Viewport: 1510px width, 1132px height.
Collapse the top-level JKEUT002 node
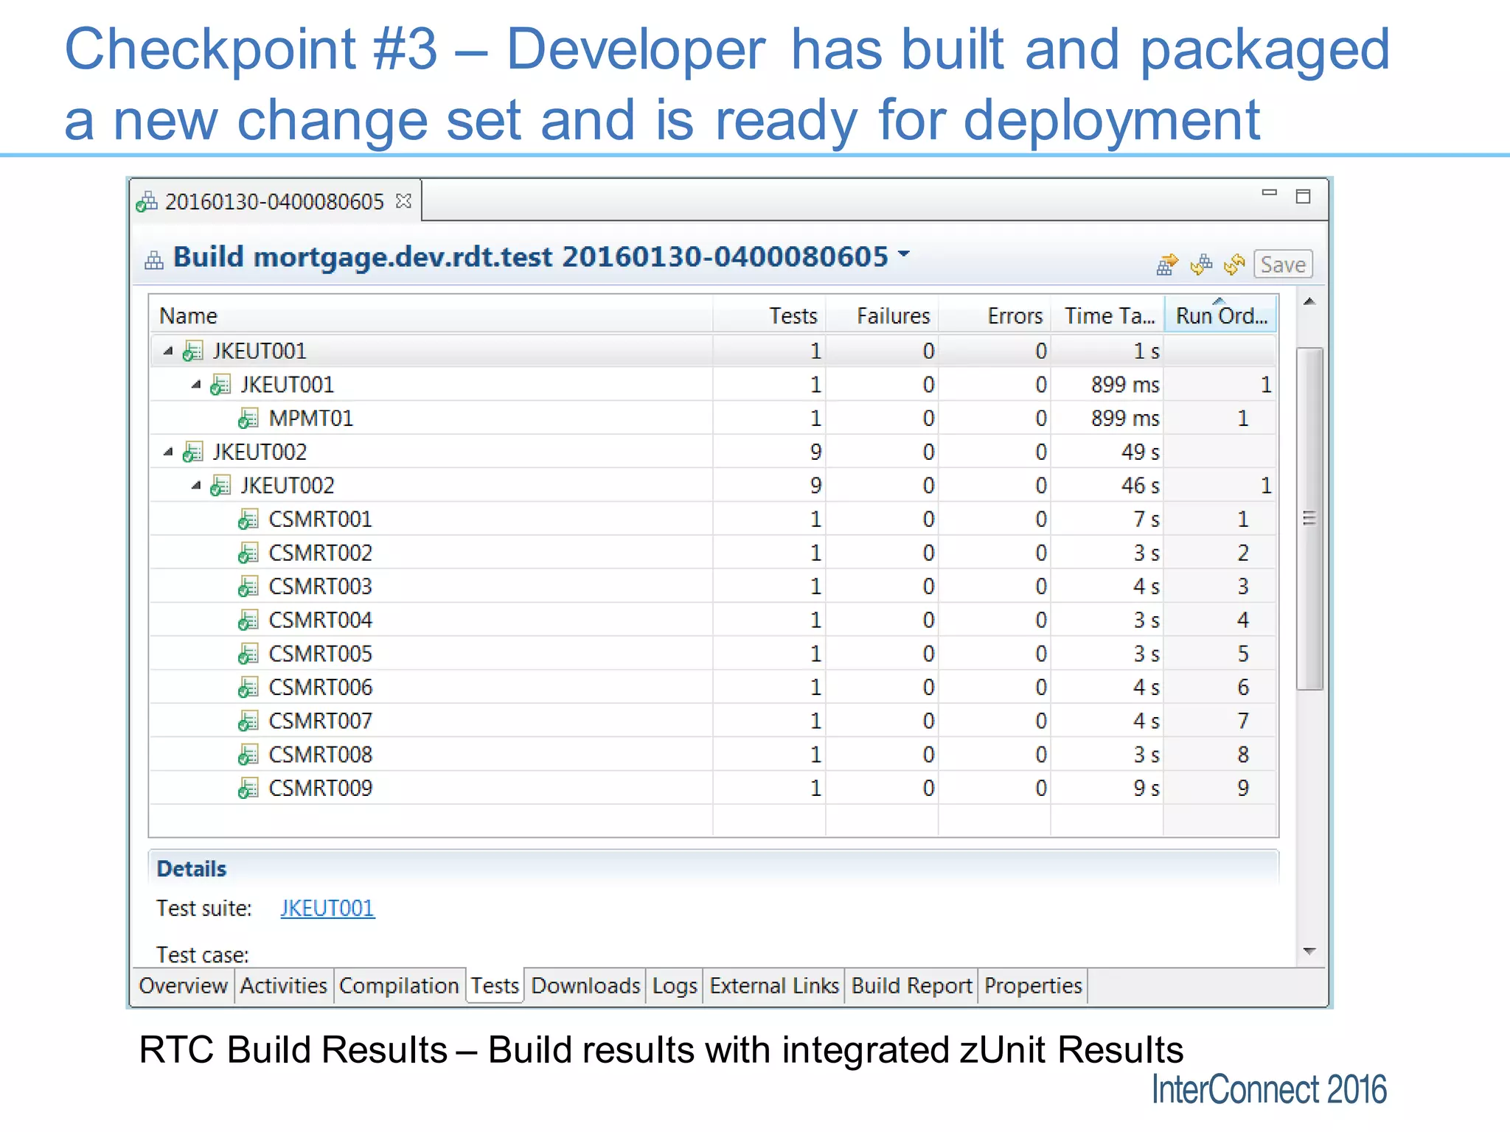click(x=168, y=452)
